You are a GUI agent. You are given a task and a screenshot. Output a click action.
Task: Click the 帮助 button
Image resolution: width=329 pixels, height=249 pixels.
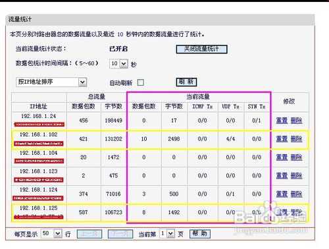(200, 234)
